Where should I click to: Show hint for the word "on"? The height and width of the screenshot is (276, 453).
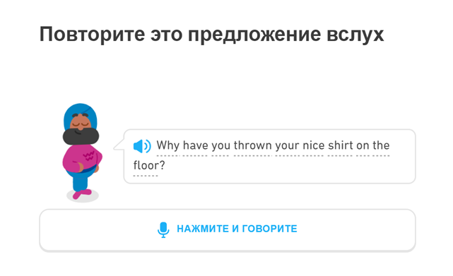tap(363, 146)
